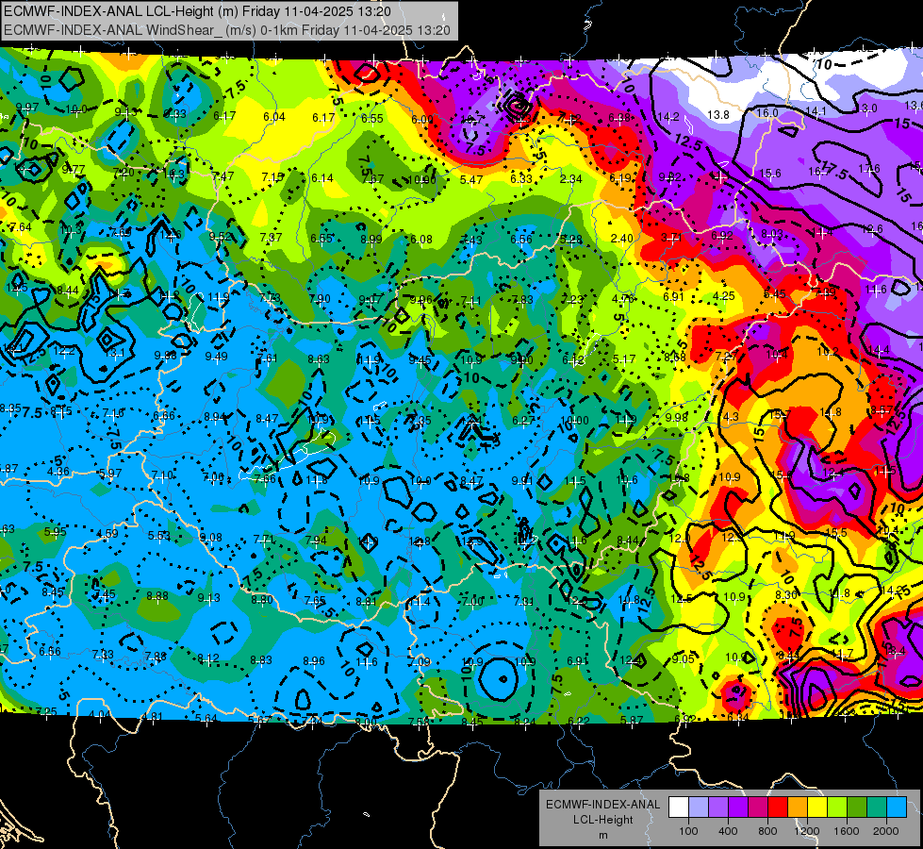This screenshot has height=849, width=923.
Task: Click the legend unit label 'm'
Action: (602, 836)
